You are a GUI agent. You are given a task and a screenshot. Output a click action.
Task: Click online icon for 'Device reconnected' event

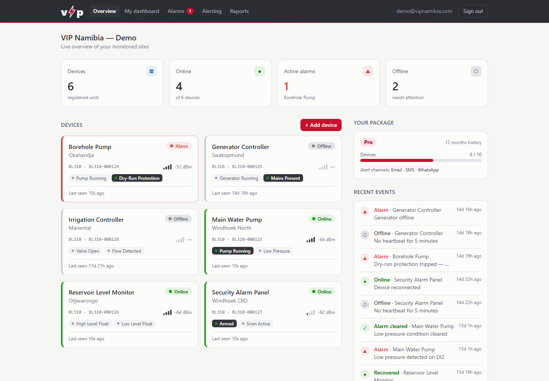365,282
